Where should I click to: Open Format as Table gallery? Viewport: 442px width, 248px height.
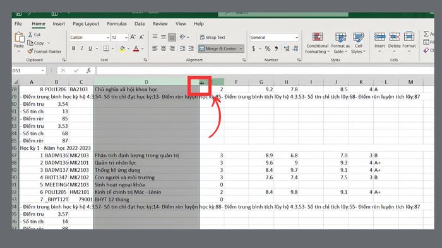pyautogui.click(x=340, y=43)
